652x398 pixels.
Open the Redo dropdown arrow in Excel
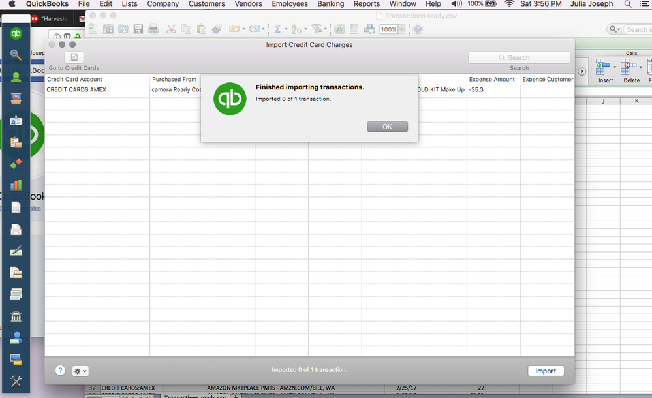coord(263,29)
